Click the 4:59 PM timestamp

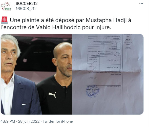coord(8,121)
